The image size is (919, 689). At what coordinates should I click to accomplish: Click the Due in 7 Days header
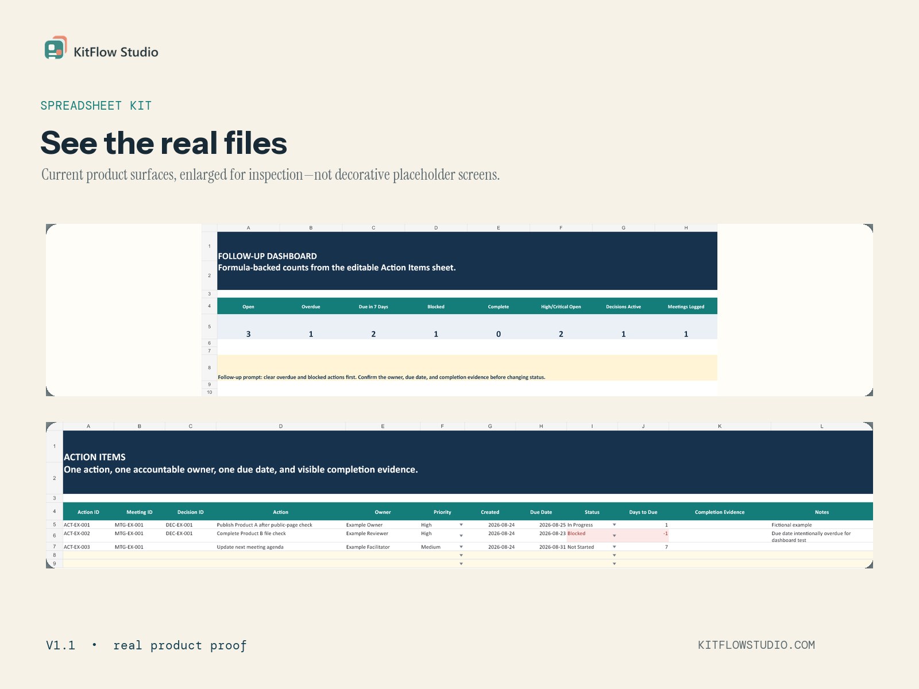(x=373, y=307)
